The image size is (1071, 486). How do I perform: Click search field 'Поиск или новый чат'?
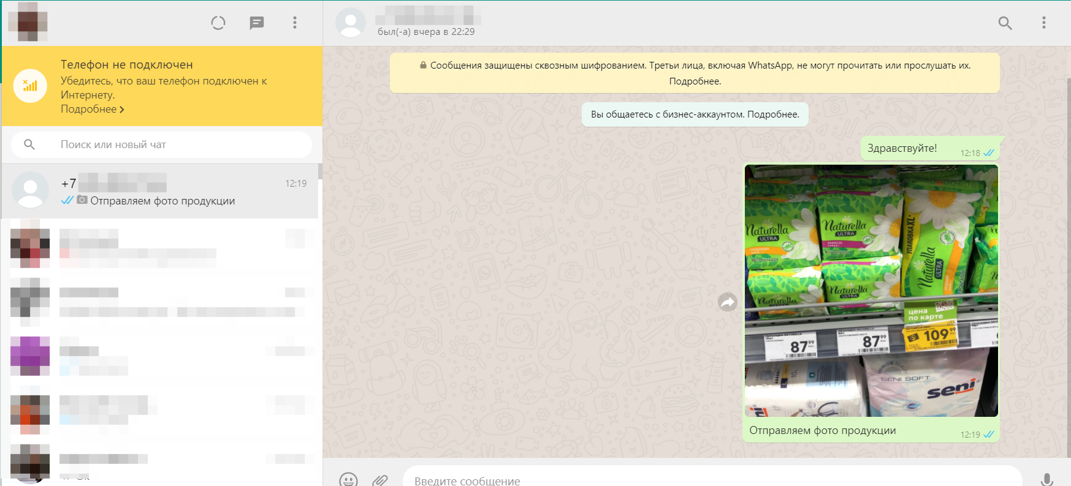coord(161,144)
